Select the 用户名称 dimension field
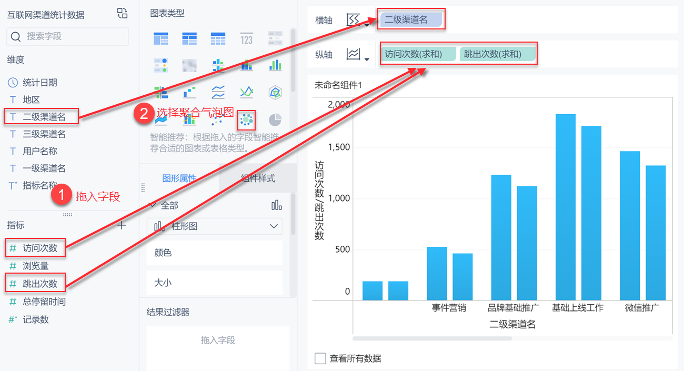This screenshot has width=684, height=371. (40, 151)
